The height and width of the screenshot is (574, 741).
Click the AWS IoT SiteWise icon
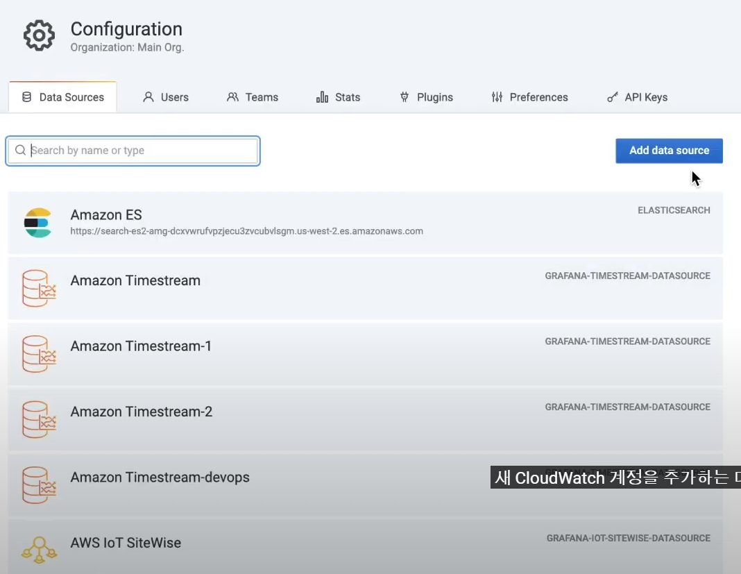40,550
